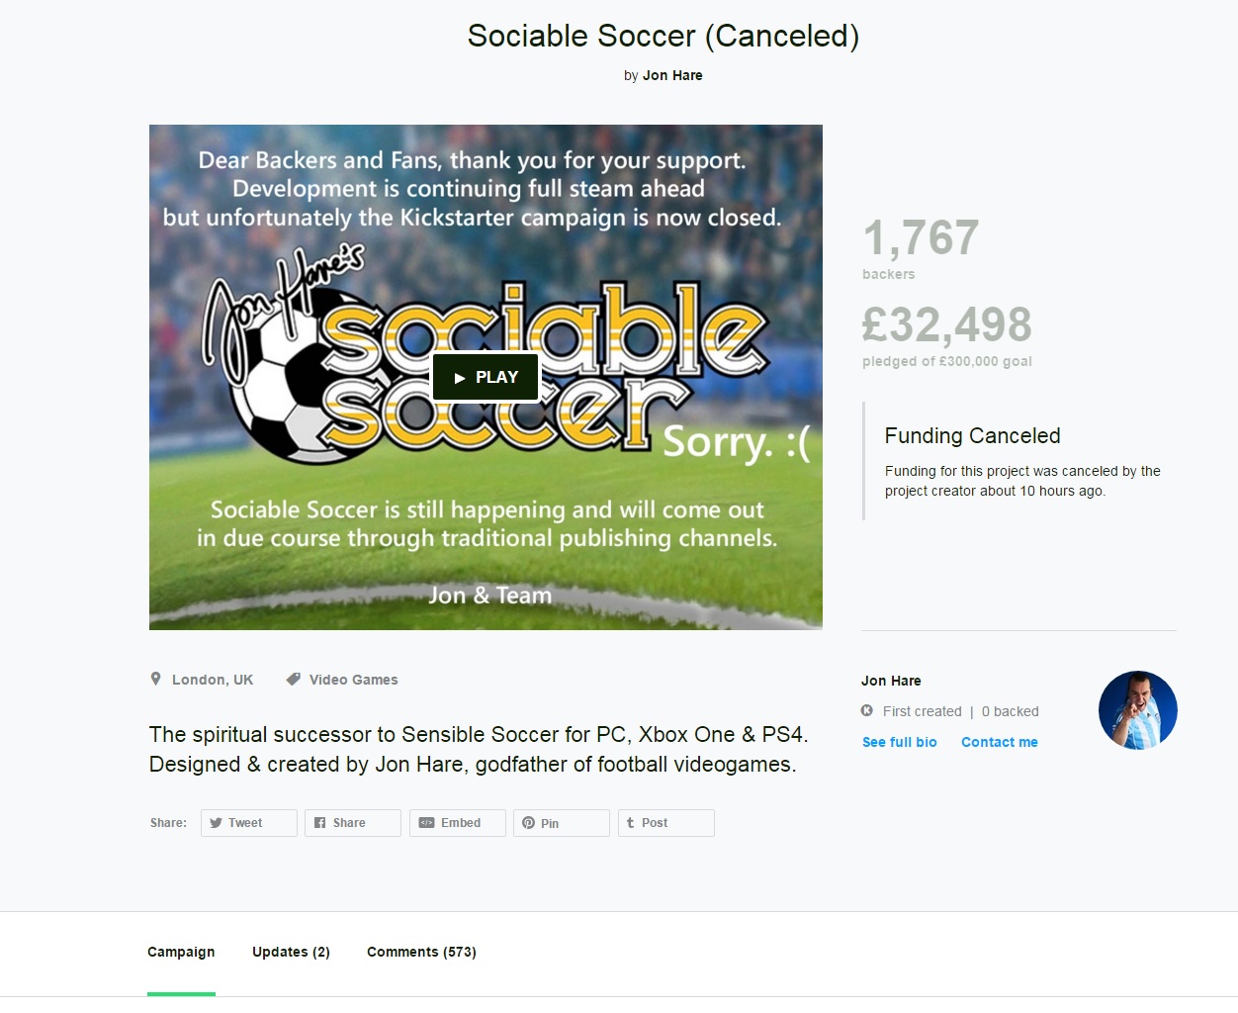Click the Twitter bird icon
1238x1013 pixels.
coord(216,823)
